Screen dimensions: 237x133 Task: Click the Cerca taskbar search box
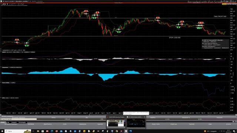pyautogui.click(x=18, y=131)
